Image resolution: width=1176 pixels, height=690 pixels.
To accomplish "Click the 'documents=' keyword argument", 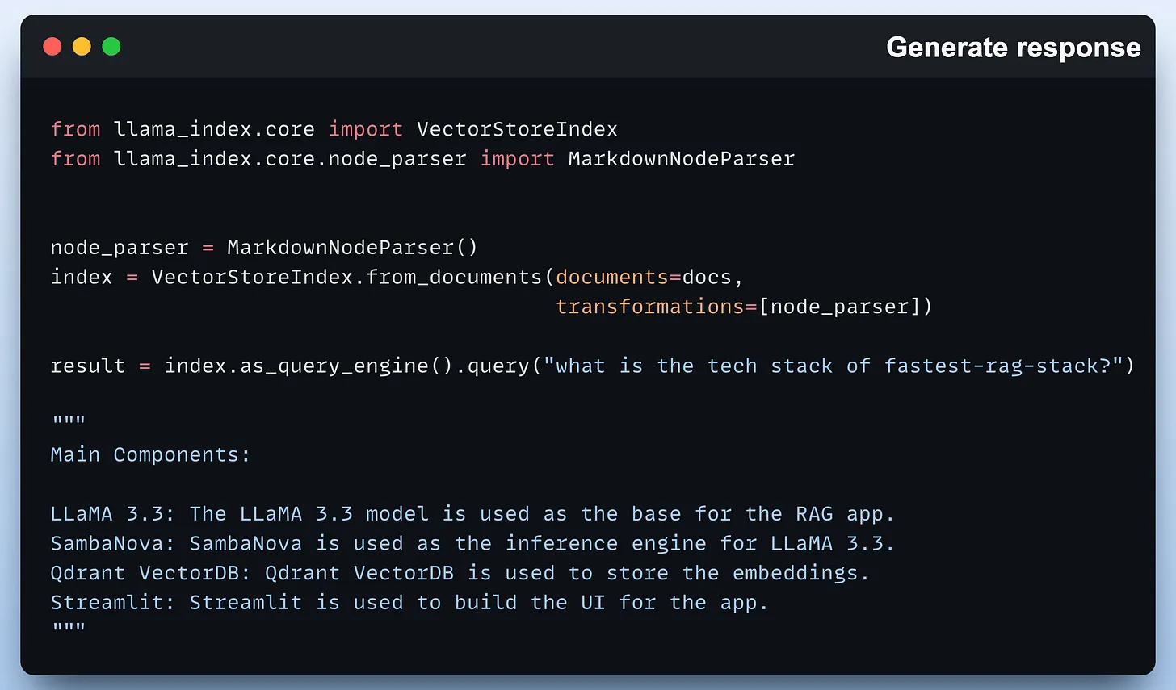I will point(619,277).
